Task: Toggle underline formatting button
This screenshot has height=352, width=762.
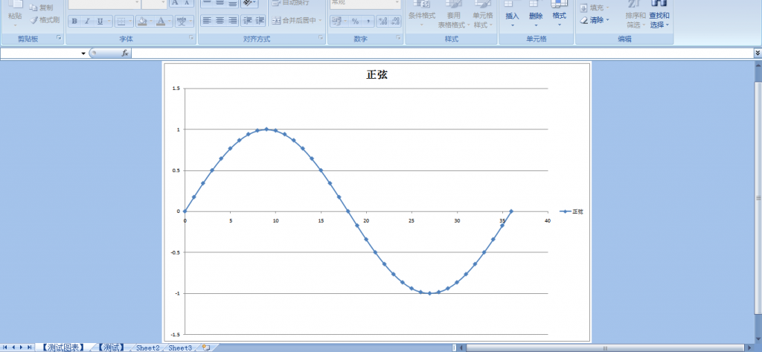Action: pos(100,21)
